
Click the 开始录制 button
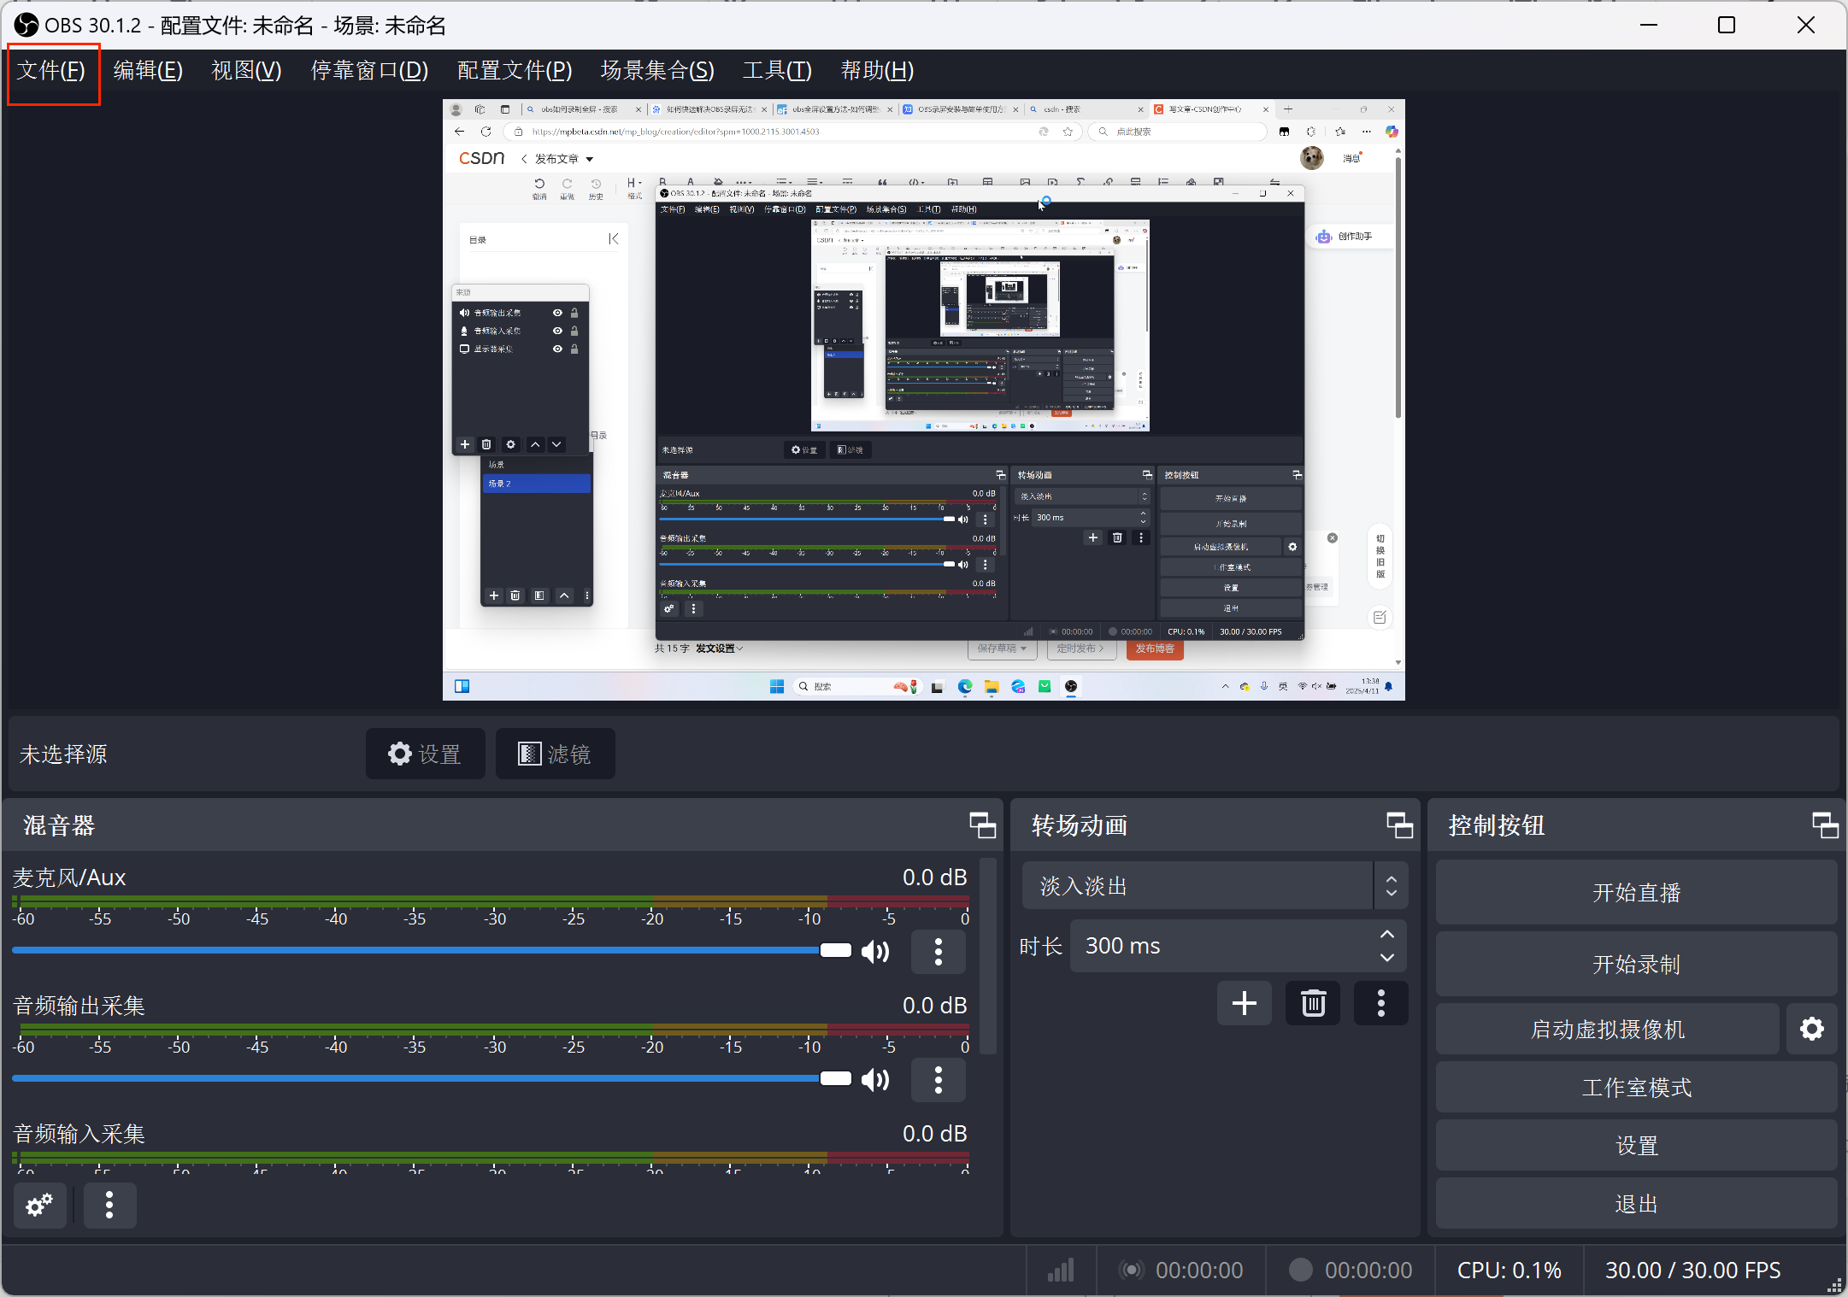coord(1635,965)
